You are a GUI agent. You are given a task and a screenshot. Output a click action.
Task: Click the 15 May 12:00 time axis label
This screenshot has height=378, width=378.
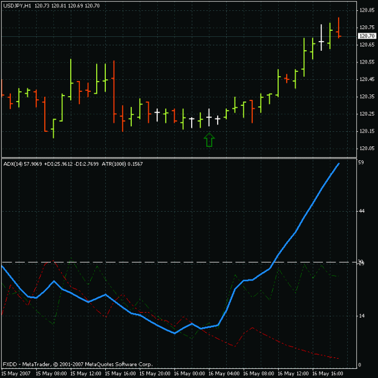coord(86,374)
